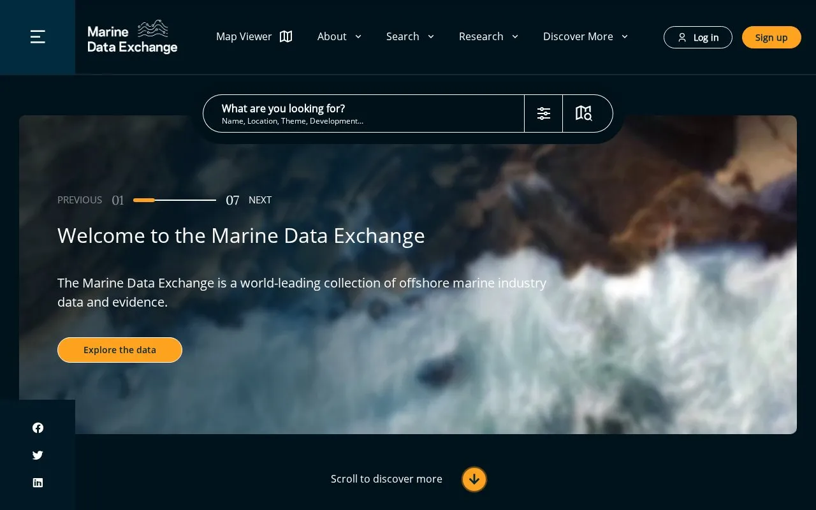Open the LinkedIn social link
The width and height of the screenshot is (816, 510).
pos(38,483)
